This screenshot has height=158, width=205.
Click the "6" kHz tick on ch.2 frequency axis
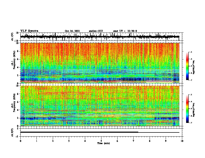(x=18, y=102)
